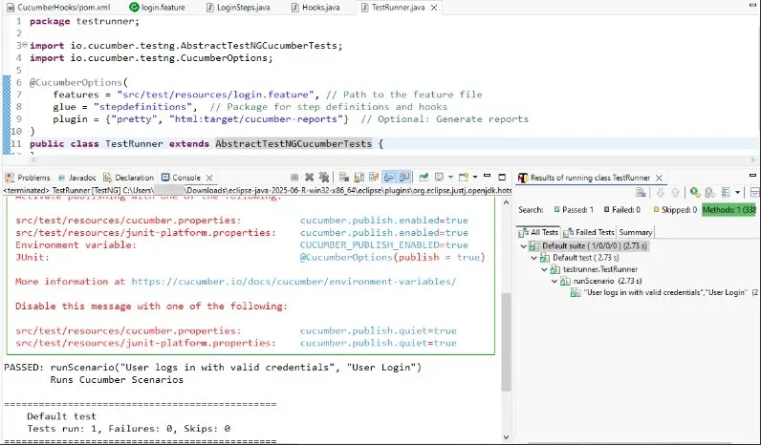The image size is (761, 445).
Task: Toggle Skipped: 0 filter
Action: pos(675,210)
